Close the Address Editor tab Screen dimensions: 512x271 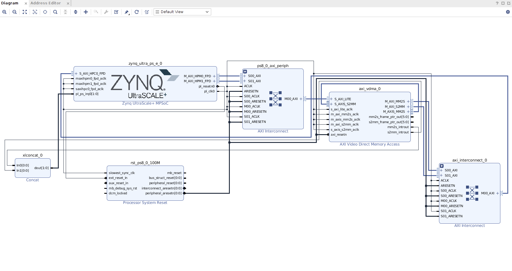[68, 3]
